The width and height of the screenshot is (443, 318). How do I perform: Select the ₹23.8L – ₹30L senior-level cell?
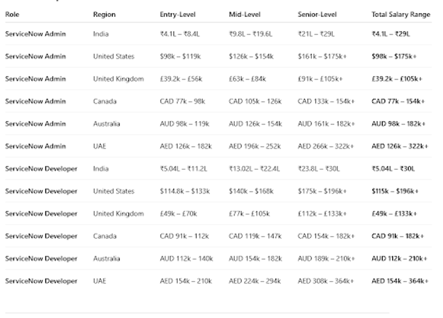coord(317,169)
